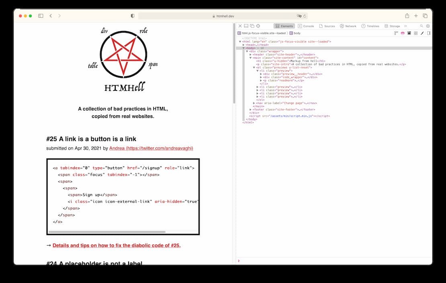Open the inspector search magnifier
The width and height of the screenshot is (446, 283).
click(x=421, y=26)
